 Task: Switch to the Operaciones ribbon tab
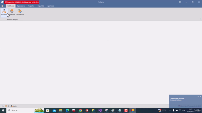[21, 6]
